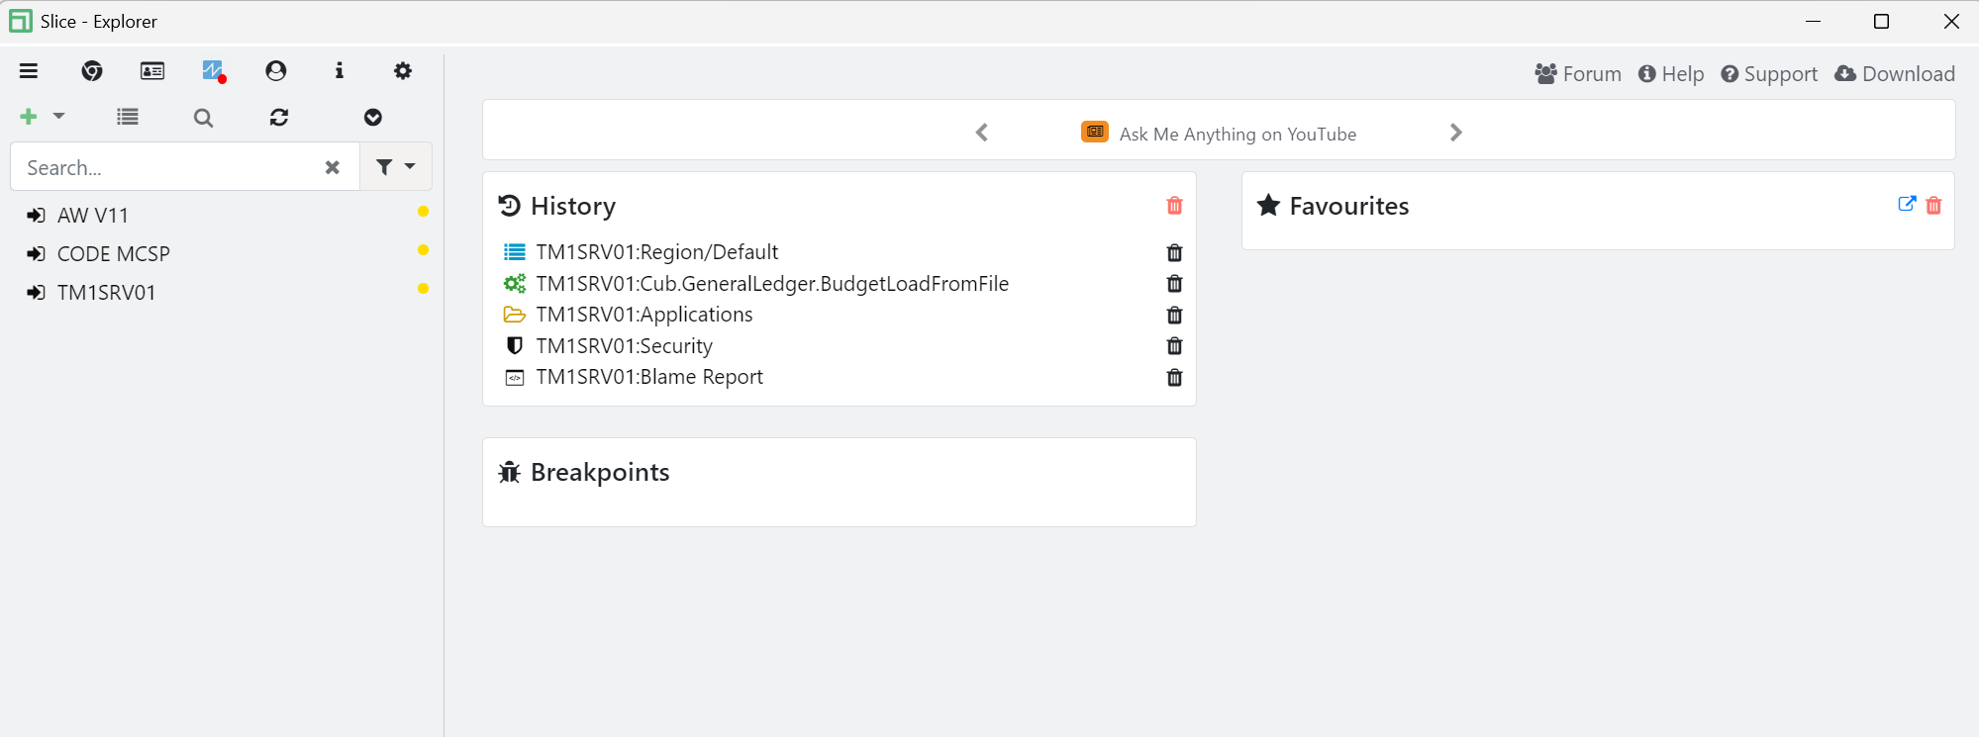The width and height of the screenshot is (1979, 737).
Task: Click the Download link
Action: point(1895,74)
